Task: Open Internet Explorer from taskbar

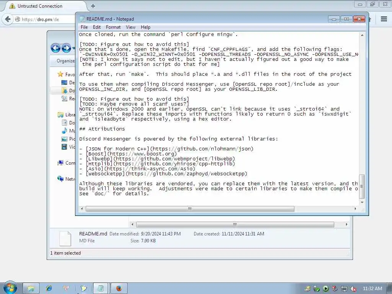Action: click(49, 288)
